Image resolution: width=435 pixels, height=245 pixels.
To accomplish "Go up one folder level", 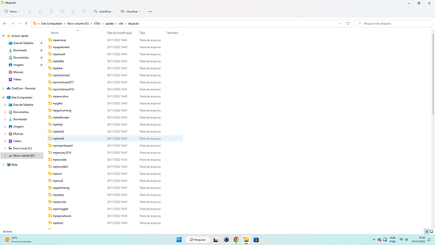I will pos(26,23).
